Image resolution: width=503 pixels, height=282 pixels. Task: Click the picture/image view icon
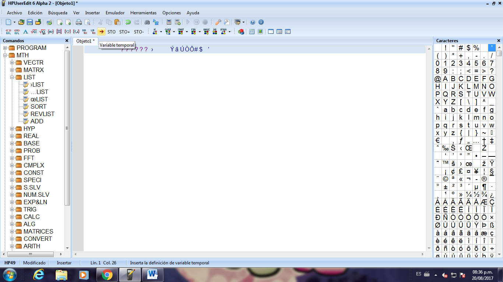(260, 32)
